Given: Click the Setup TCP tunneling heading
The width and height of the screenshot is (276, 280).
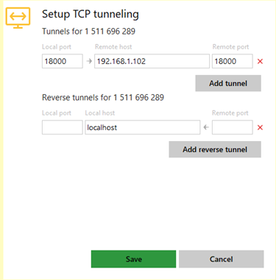Looking at the screenshot, I should 91,14.
